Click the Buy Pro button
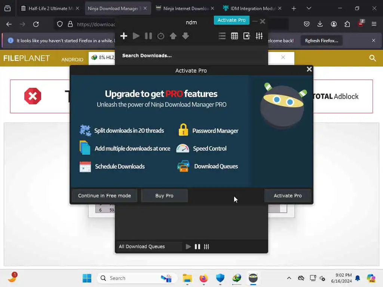The width and height of the screenshot is (383, 287). pyautogui.click(x=165, y=195)
